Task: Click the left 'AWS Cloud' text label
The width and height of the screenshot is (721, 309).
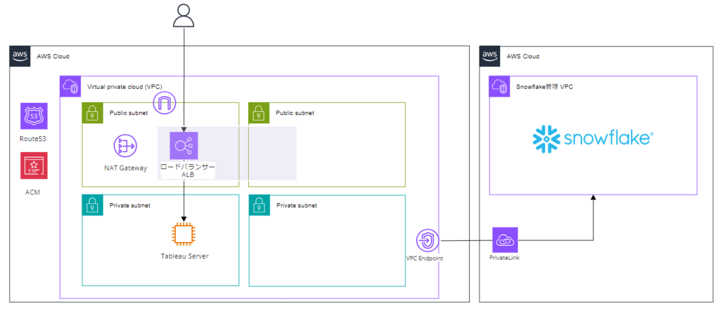Action: click(53, 56)
